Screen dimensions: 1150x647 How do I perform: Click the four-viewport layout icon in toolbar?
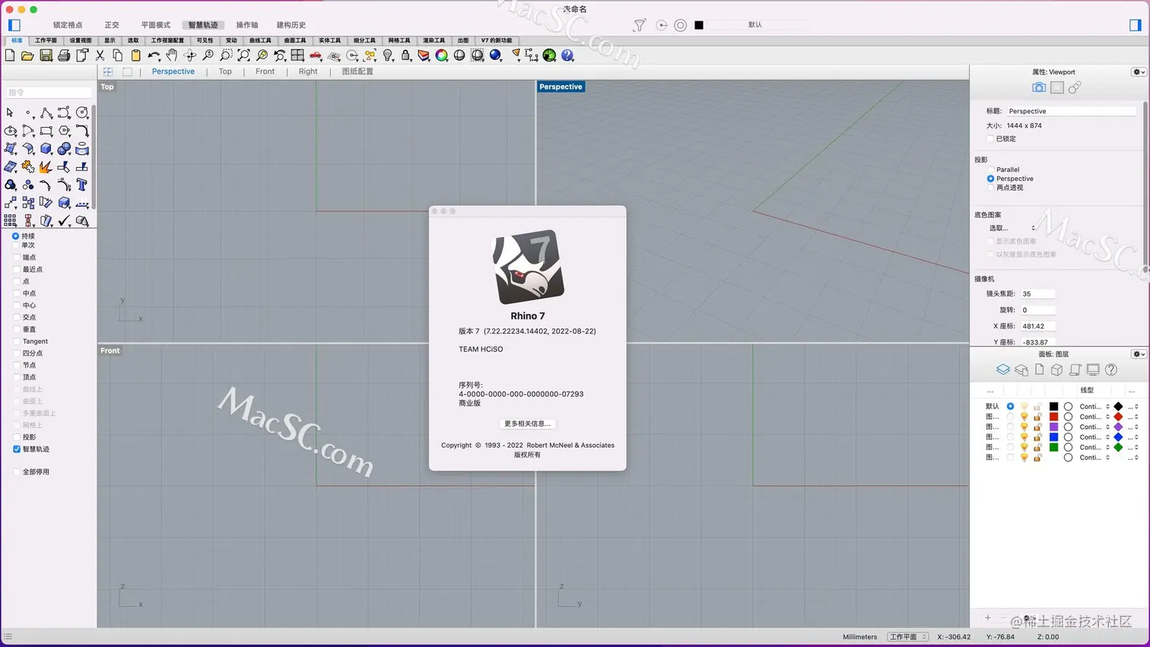point(297,56)
